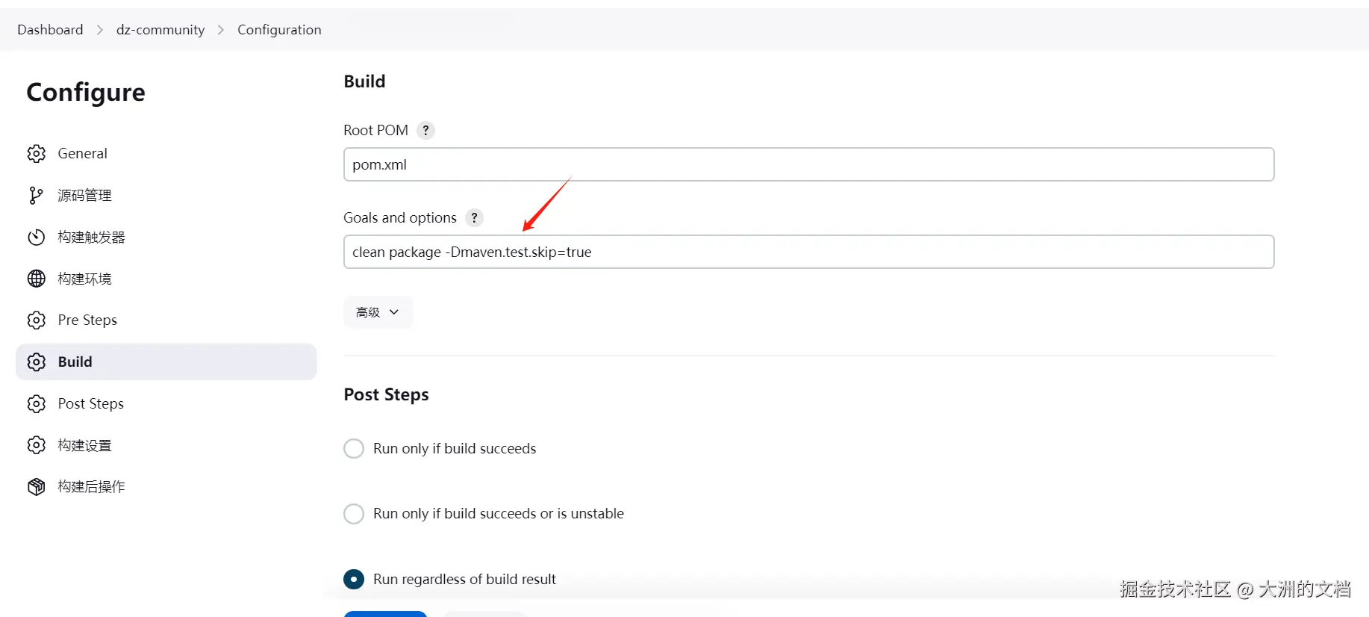Click the Goals and options text field

click(808, 252)
